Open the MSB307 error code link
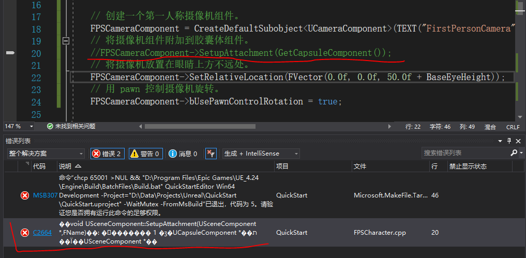 pyautogui.click(x=45, y=195)
